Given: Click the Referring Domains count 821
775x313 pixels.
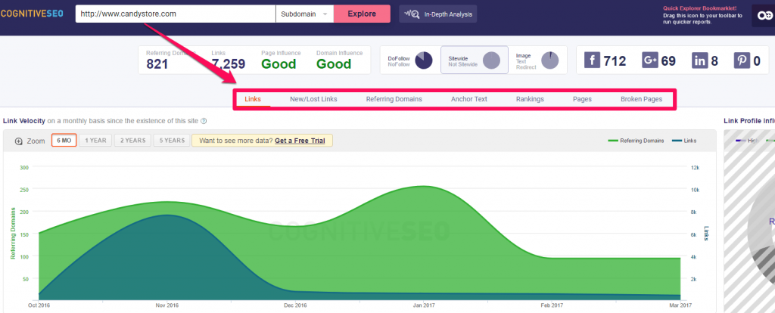Looking at the screenshot, I should pos(157,64).
